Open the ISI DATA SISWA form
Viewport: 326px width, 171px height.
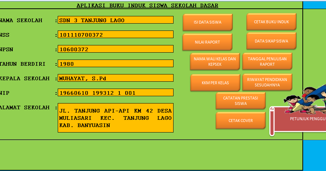coord(208,22)
